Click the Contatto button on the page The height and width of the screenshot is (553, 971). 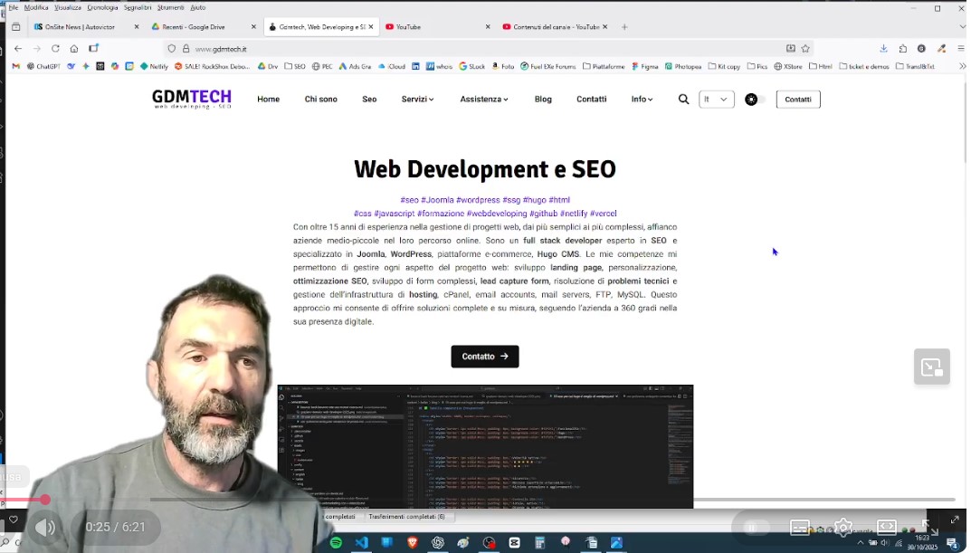[484, 356]
